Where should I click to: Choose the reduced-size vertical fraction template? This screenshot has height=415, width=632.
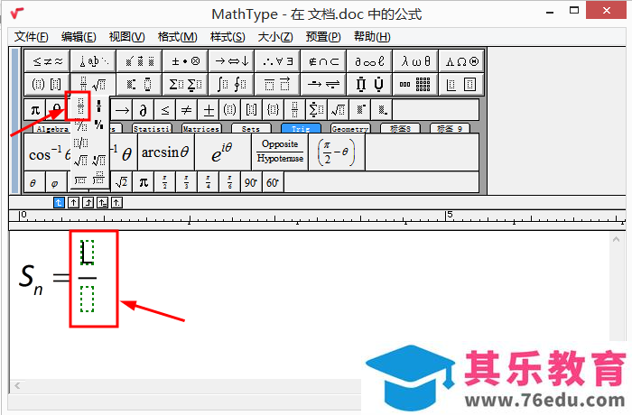pyautogui.click(x=98, y=106)
